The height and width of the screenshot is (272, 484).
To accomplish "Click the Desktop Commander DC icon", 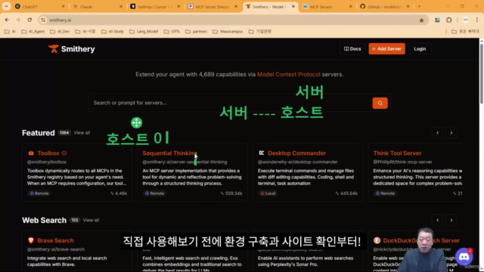I will point(262,153).
